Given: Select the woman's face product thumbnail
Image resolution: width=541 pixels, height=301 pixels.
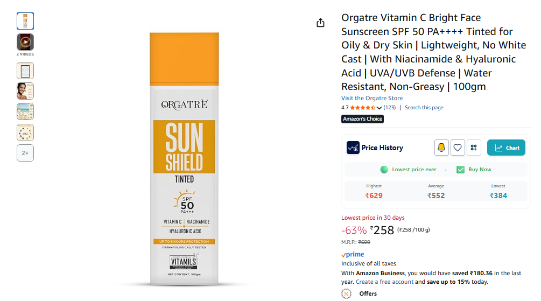Looking at the screenshot, I should pyautogui.click(x=25, y=91).
